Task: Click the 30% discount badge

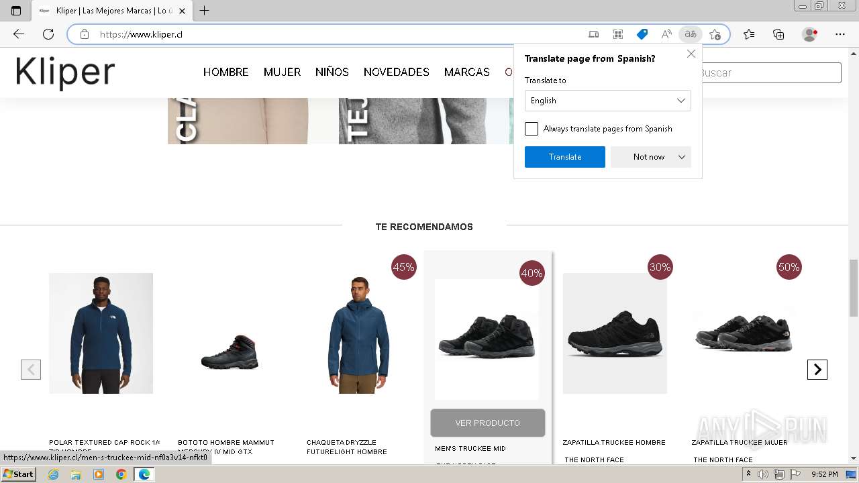Action: pos(660,267)
